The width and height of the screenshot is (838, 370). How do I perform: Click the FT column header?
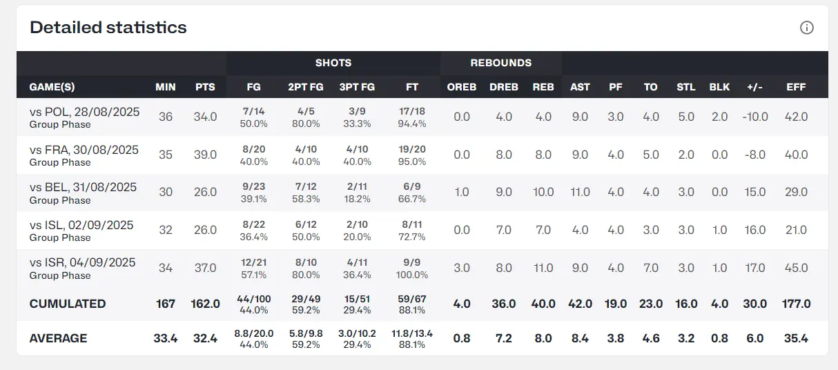pos(412,87)
